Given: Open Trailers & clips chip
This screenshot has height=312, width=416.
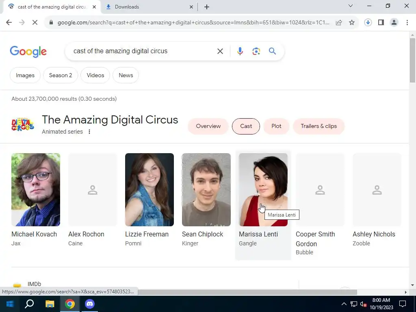Looking at the screenshot, I should point(318,126).
